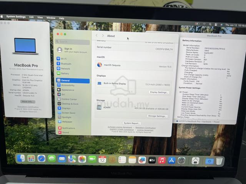Click the Storage Settings button

click(157, 116)
